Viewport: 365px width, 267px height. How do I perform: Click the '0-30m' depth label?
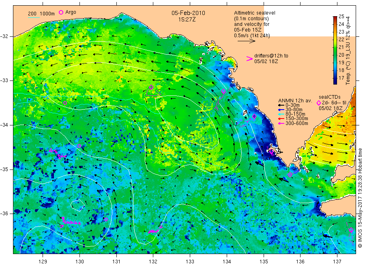pyautogui.click(x=292, y=105)
